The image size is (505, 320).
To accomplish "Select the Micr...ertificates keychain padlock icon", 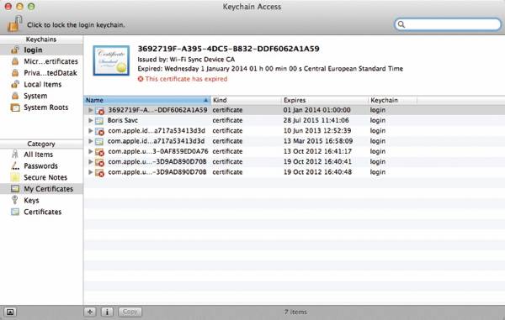I will tap(15, 61).
